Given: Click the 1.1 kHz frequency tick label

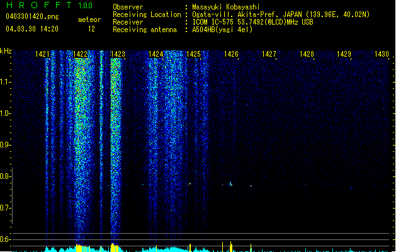Looking at the screenshot, I should click(5, 82).
